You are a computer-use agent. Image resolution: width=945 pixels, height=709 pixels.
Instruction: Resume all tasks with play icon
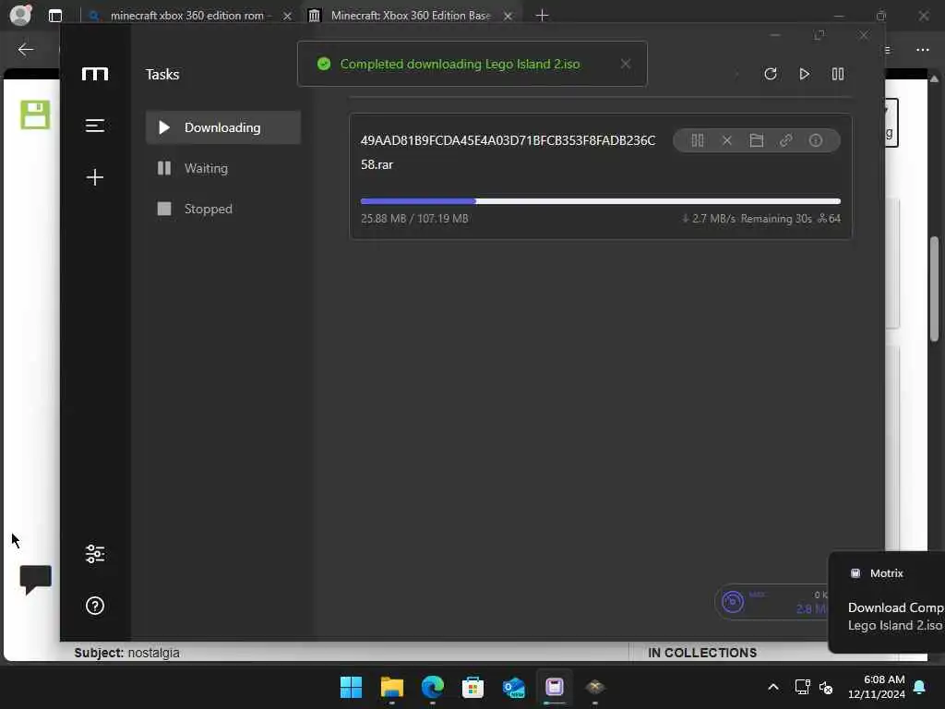(x=804, y=74)
